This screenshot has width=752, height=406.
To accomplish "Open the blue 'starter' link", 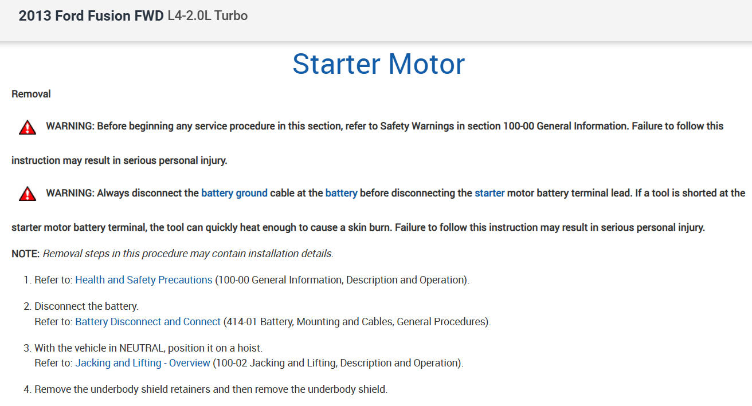I will pos(489,194).
